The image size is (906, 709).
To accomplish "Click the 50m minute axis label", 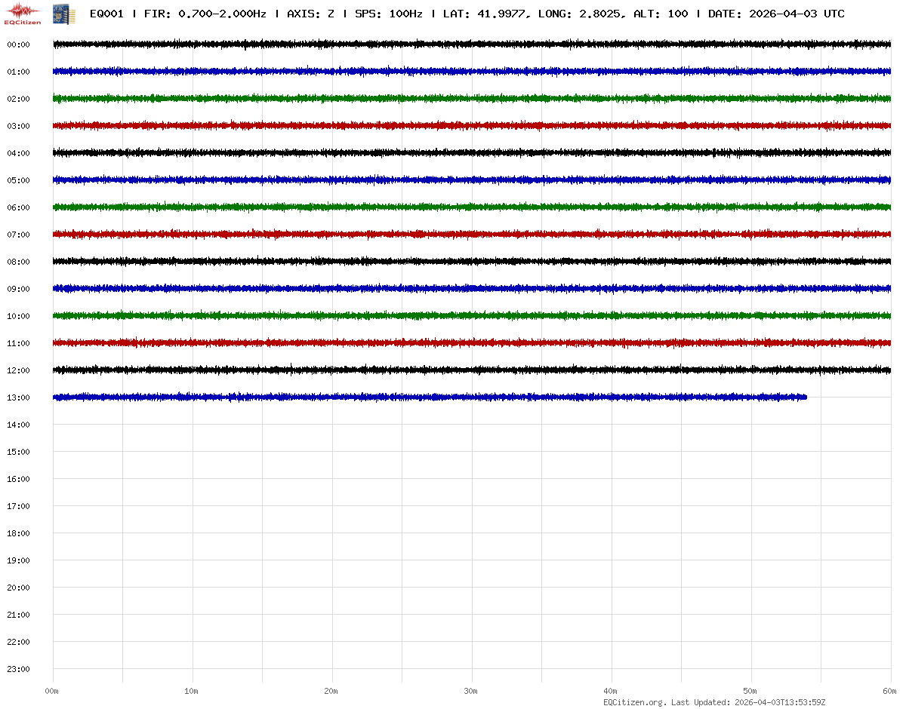I will coord(750,691).
